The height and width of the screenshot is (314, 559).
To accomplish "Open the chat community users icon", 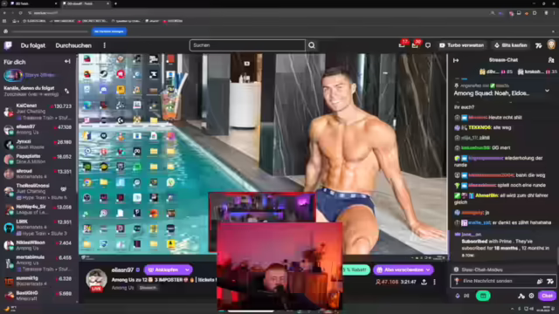I will (x=551, y=60).
